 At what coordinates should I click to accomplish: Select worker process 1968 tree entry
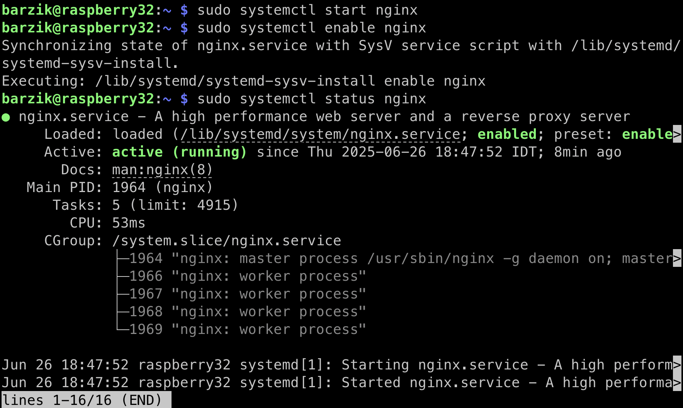(248, 312)
